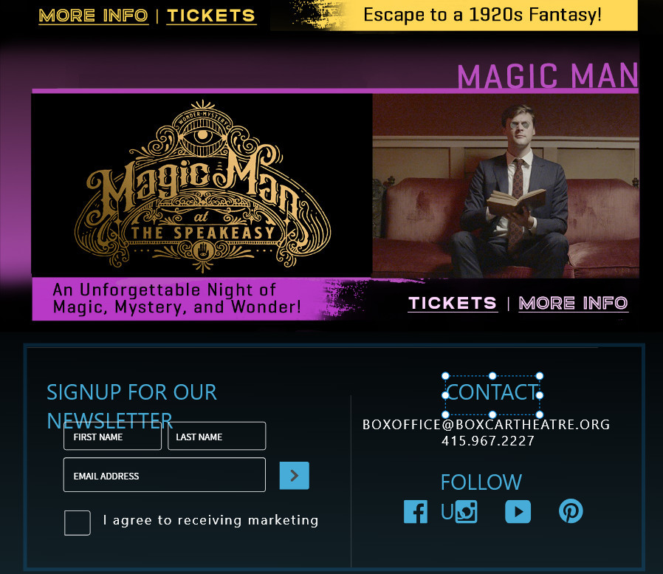Image resolution: width=663 pixels, height=574 pixels.
Task: Open the Facebook icon link
Action: pyautogui.click(x=415, y=511)
